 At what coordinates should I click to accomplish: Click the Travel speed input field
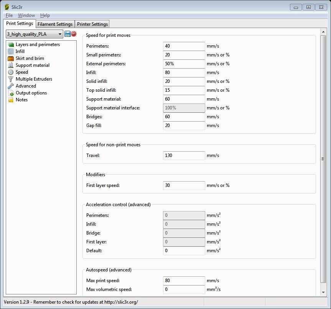click(x=184, y=155)
